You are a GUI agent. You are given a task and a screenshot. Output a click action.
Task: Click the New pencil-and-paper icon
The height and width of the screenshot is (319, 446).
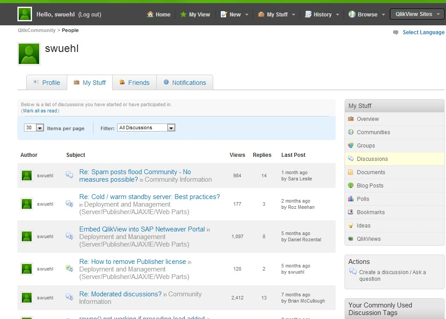(x=224, y=14)
